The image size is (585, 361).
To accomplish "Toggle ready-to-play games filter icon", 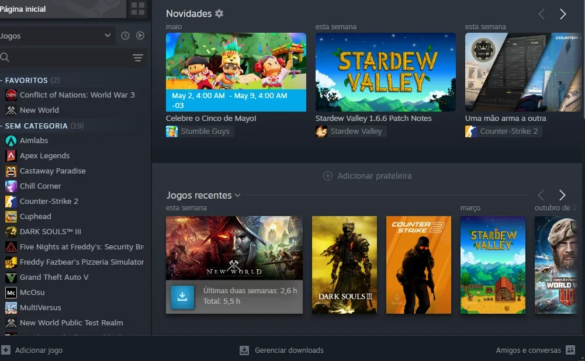I will pos(140,36).
